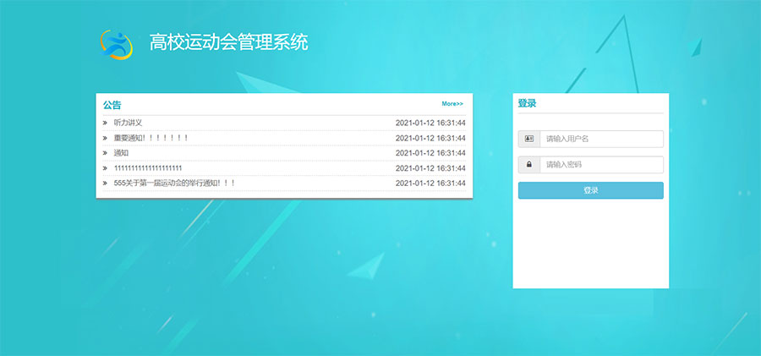Image resolution: width=761 pixels, height=356 pixels.
Task: Click the ID card icon beside username
Action: [529, 139]
